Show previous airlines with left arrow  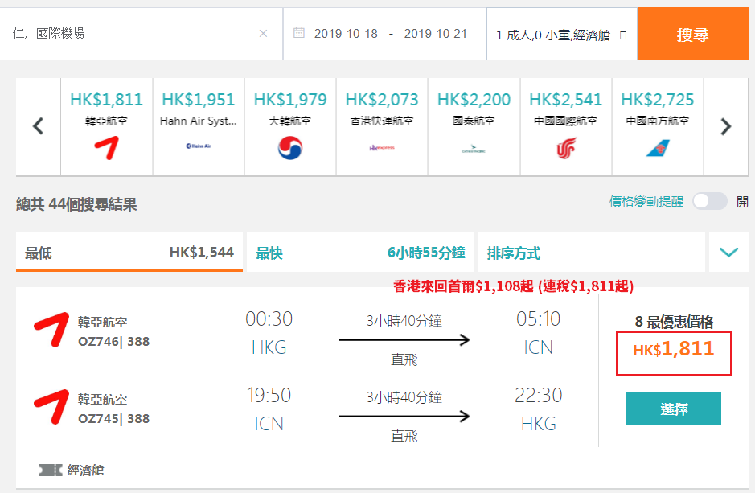pos(38,126)
